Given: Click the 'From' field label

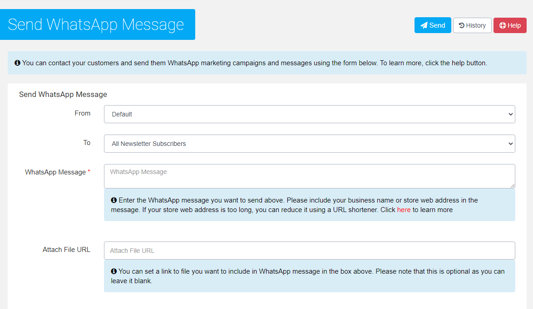Looking at the screenshot, I should [82, 113].
